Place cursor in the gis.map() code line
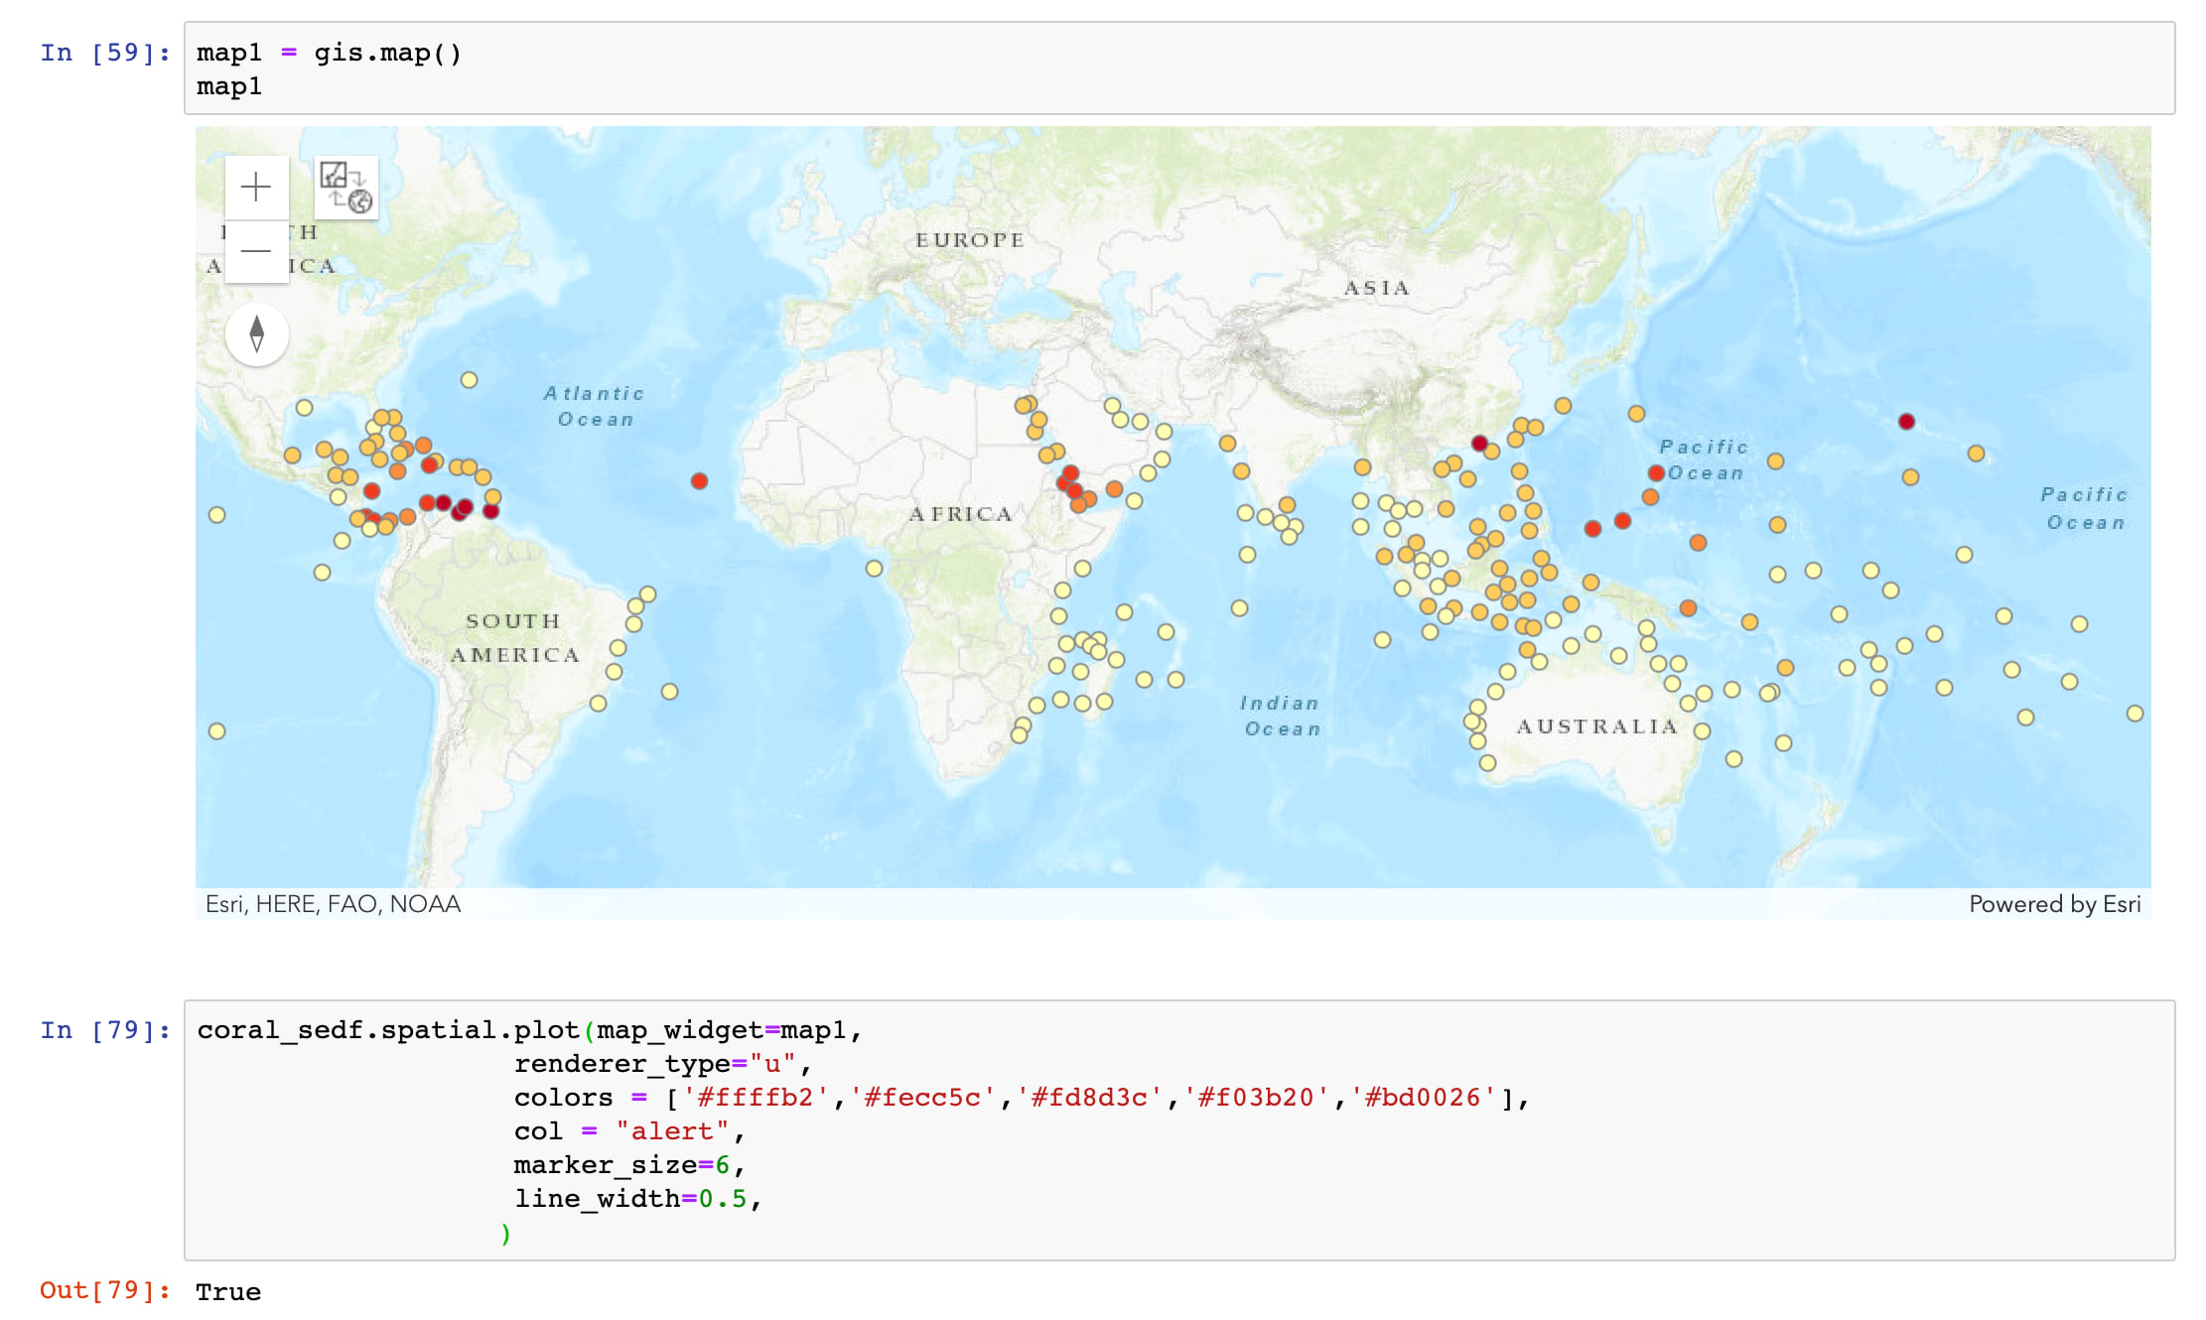The width and height of the screenshot is (2206, 1320). (x=387, y=53)
